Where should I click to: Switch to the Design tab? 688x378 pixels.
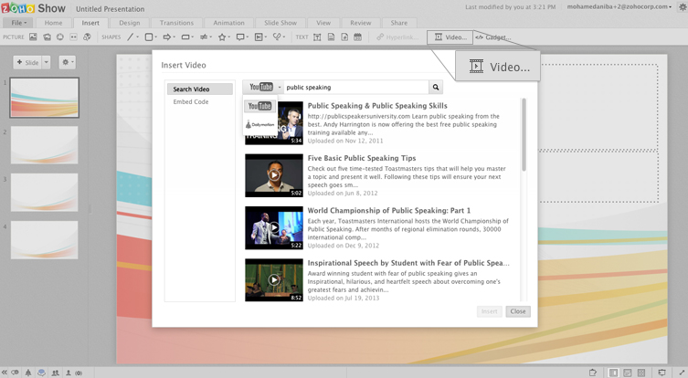click(x=130, y=22)
